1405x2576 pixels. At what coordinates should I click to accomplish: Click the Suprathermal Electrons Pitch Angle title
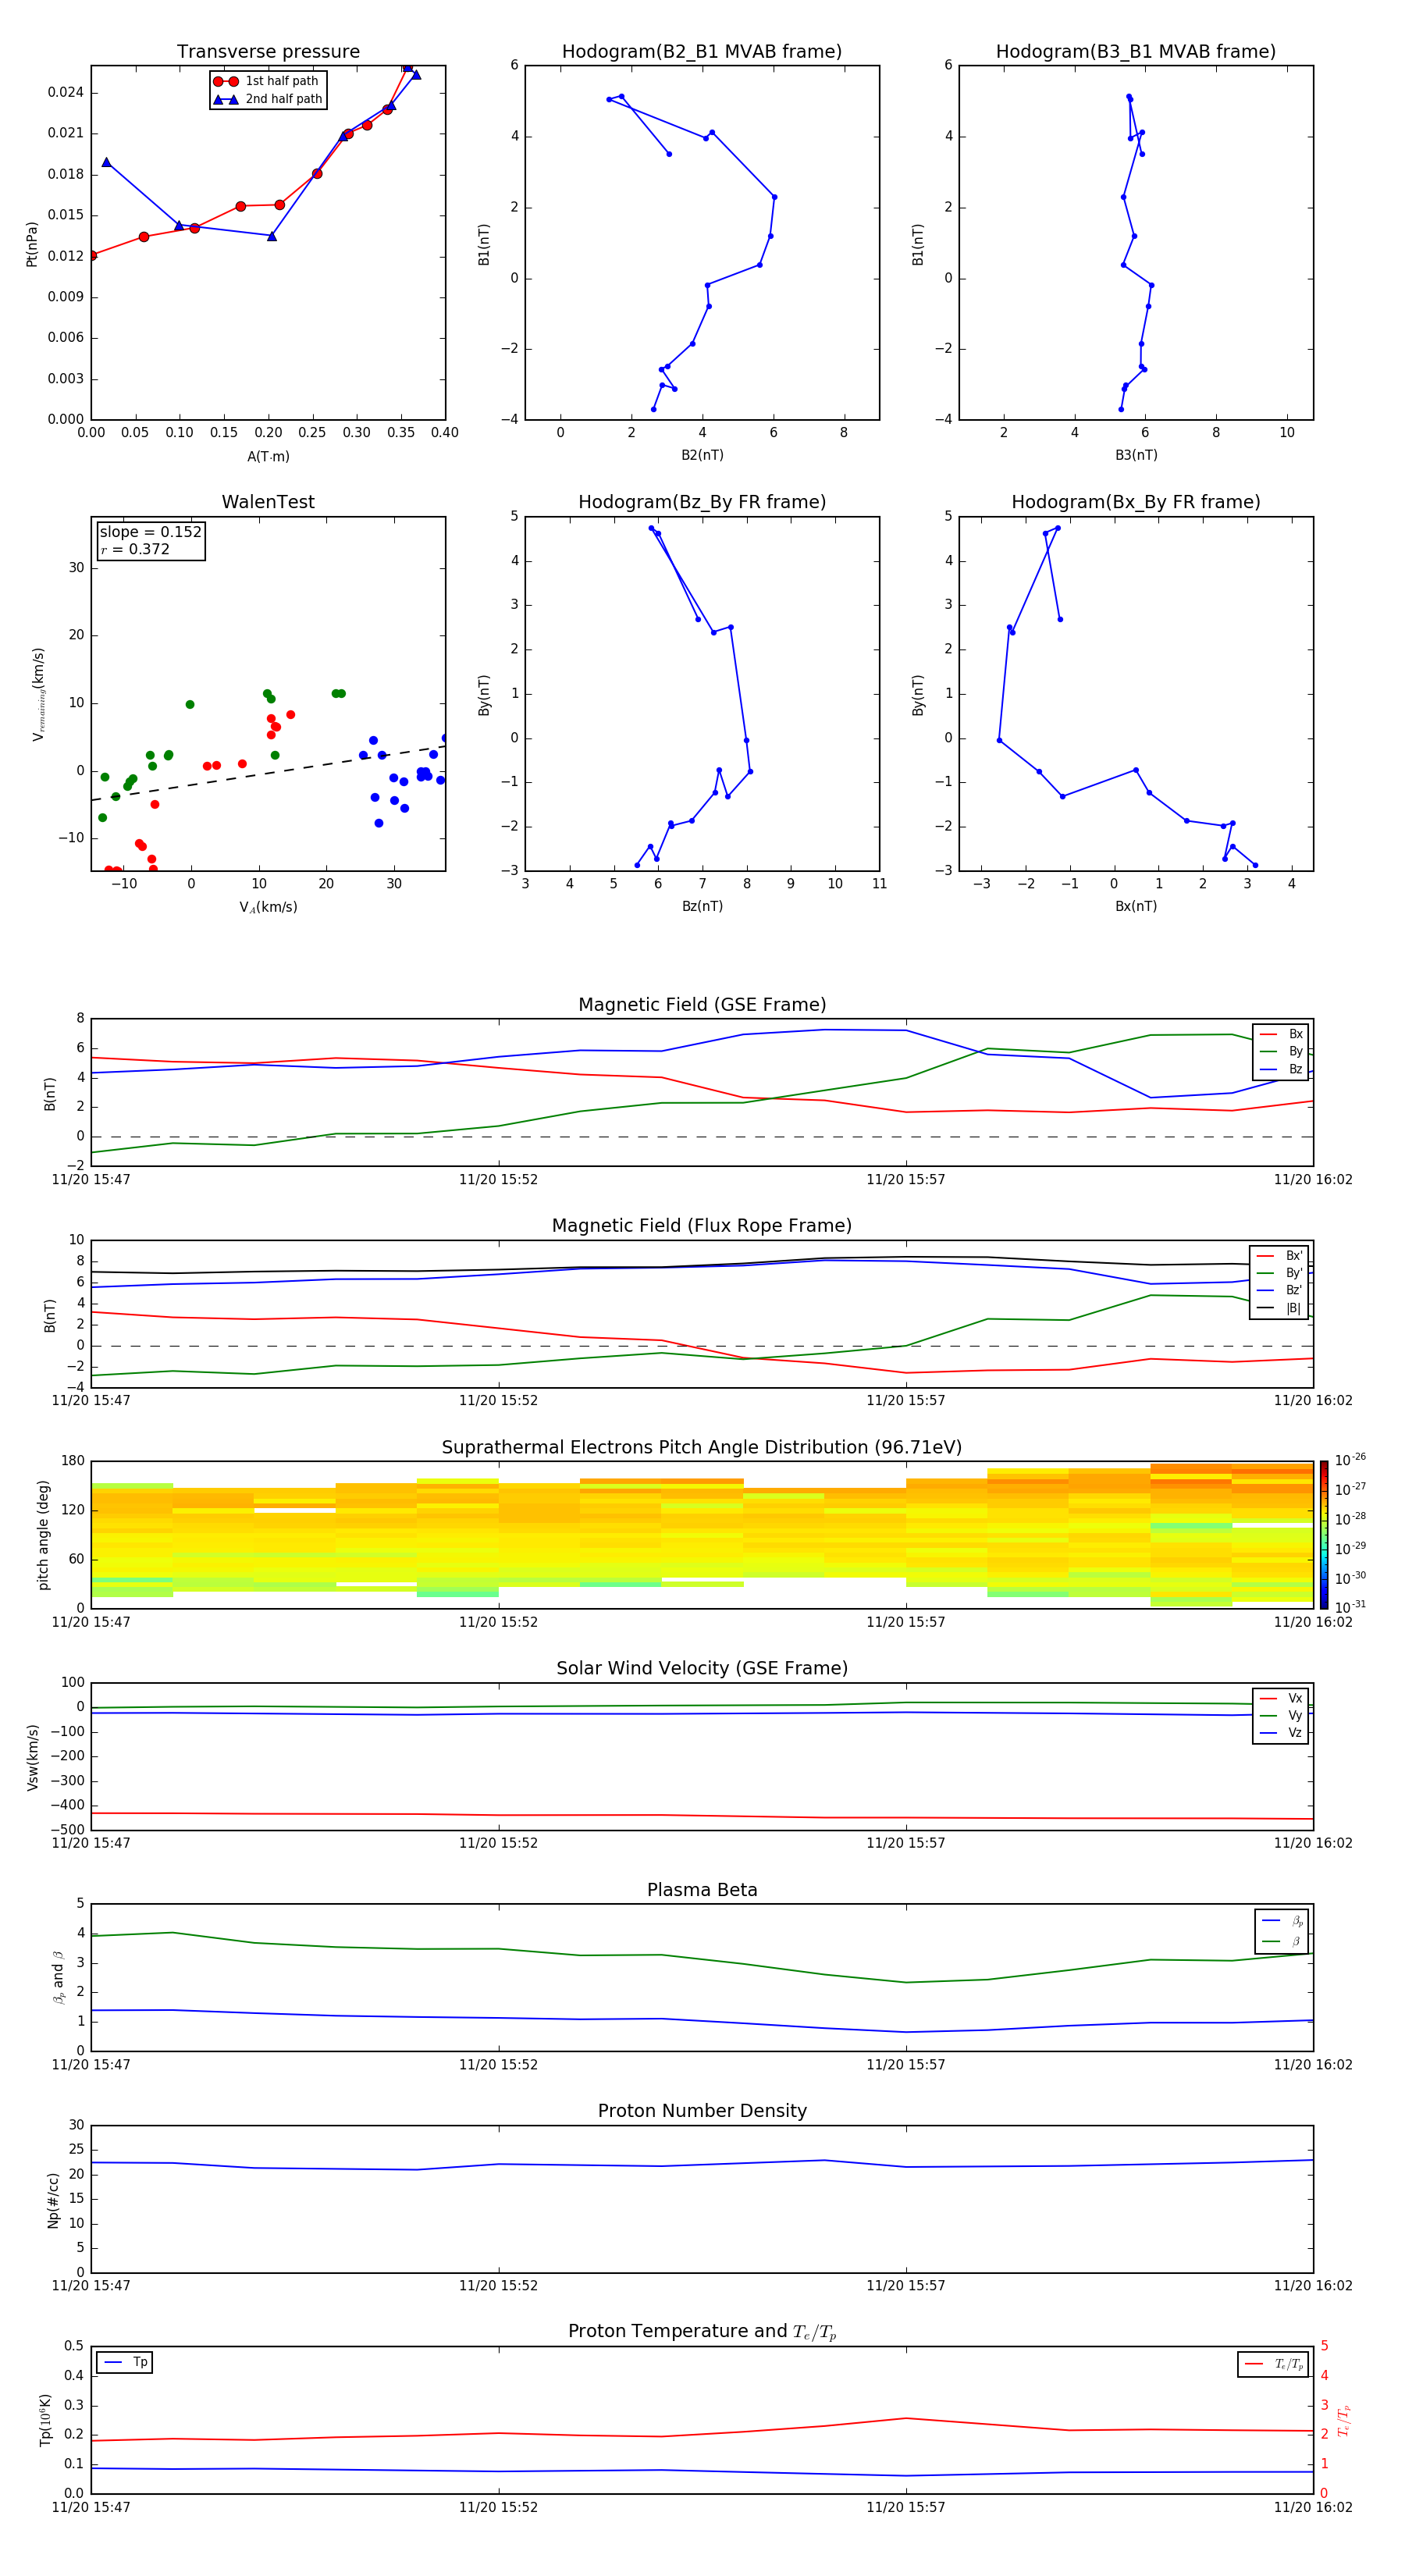[702, 1448]
